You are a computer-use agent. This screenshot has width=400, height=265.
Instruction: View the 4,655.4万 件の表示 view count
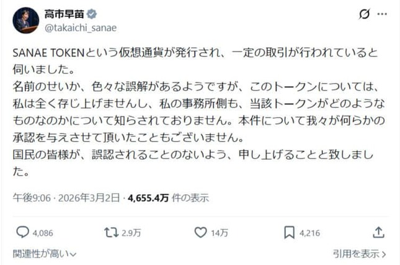[x=167, y=199]
